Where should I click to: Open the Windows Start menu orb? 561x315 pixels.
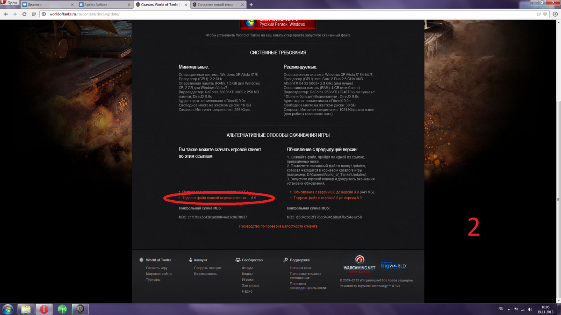coord(7,309)
